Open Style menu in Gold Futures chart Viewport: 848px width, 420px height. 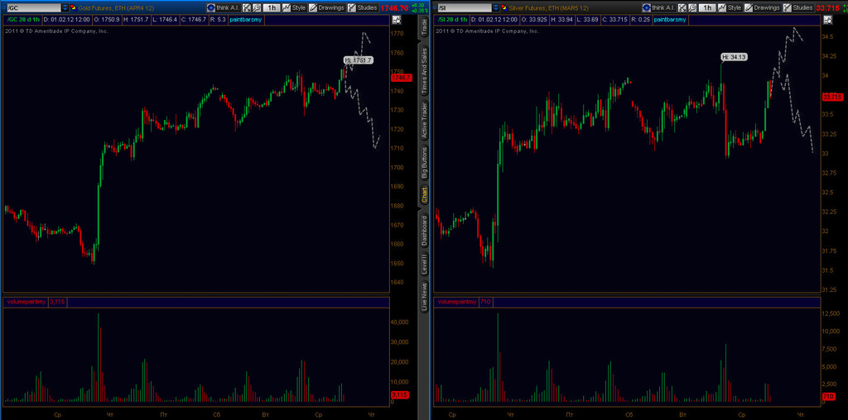(x=294, y=7)
